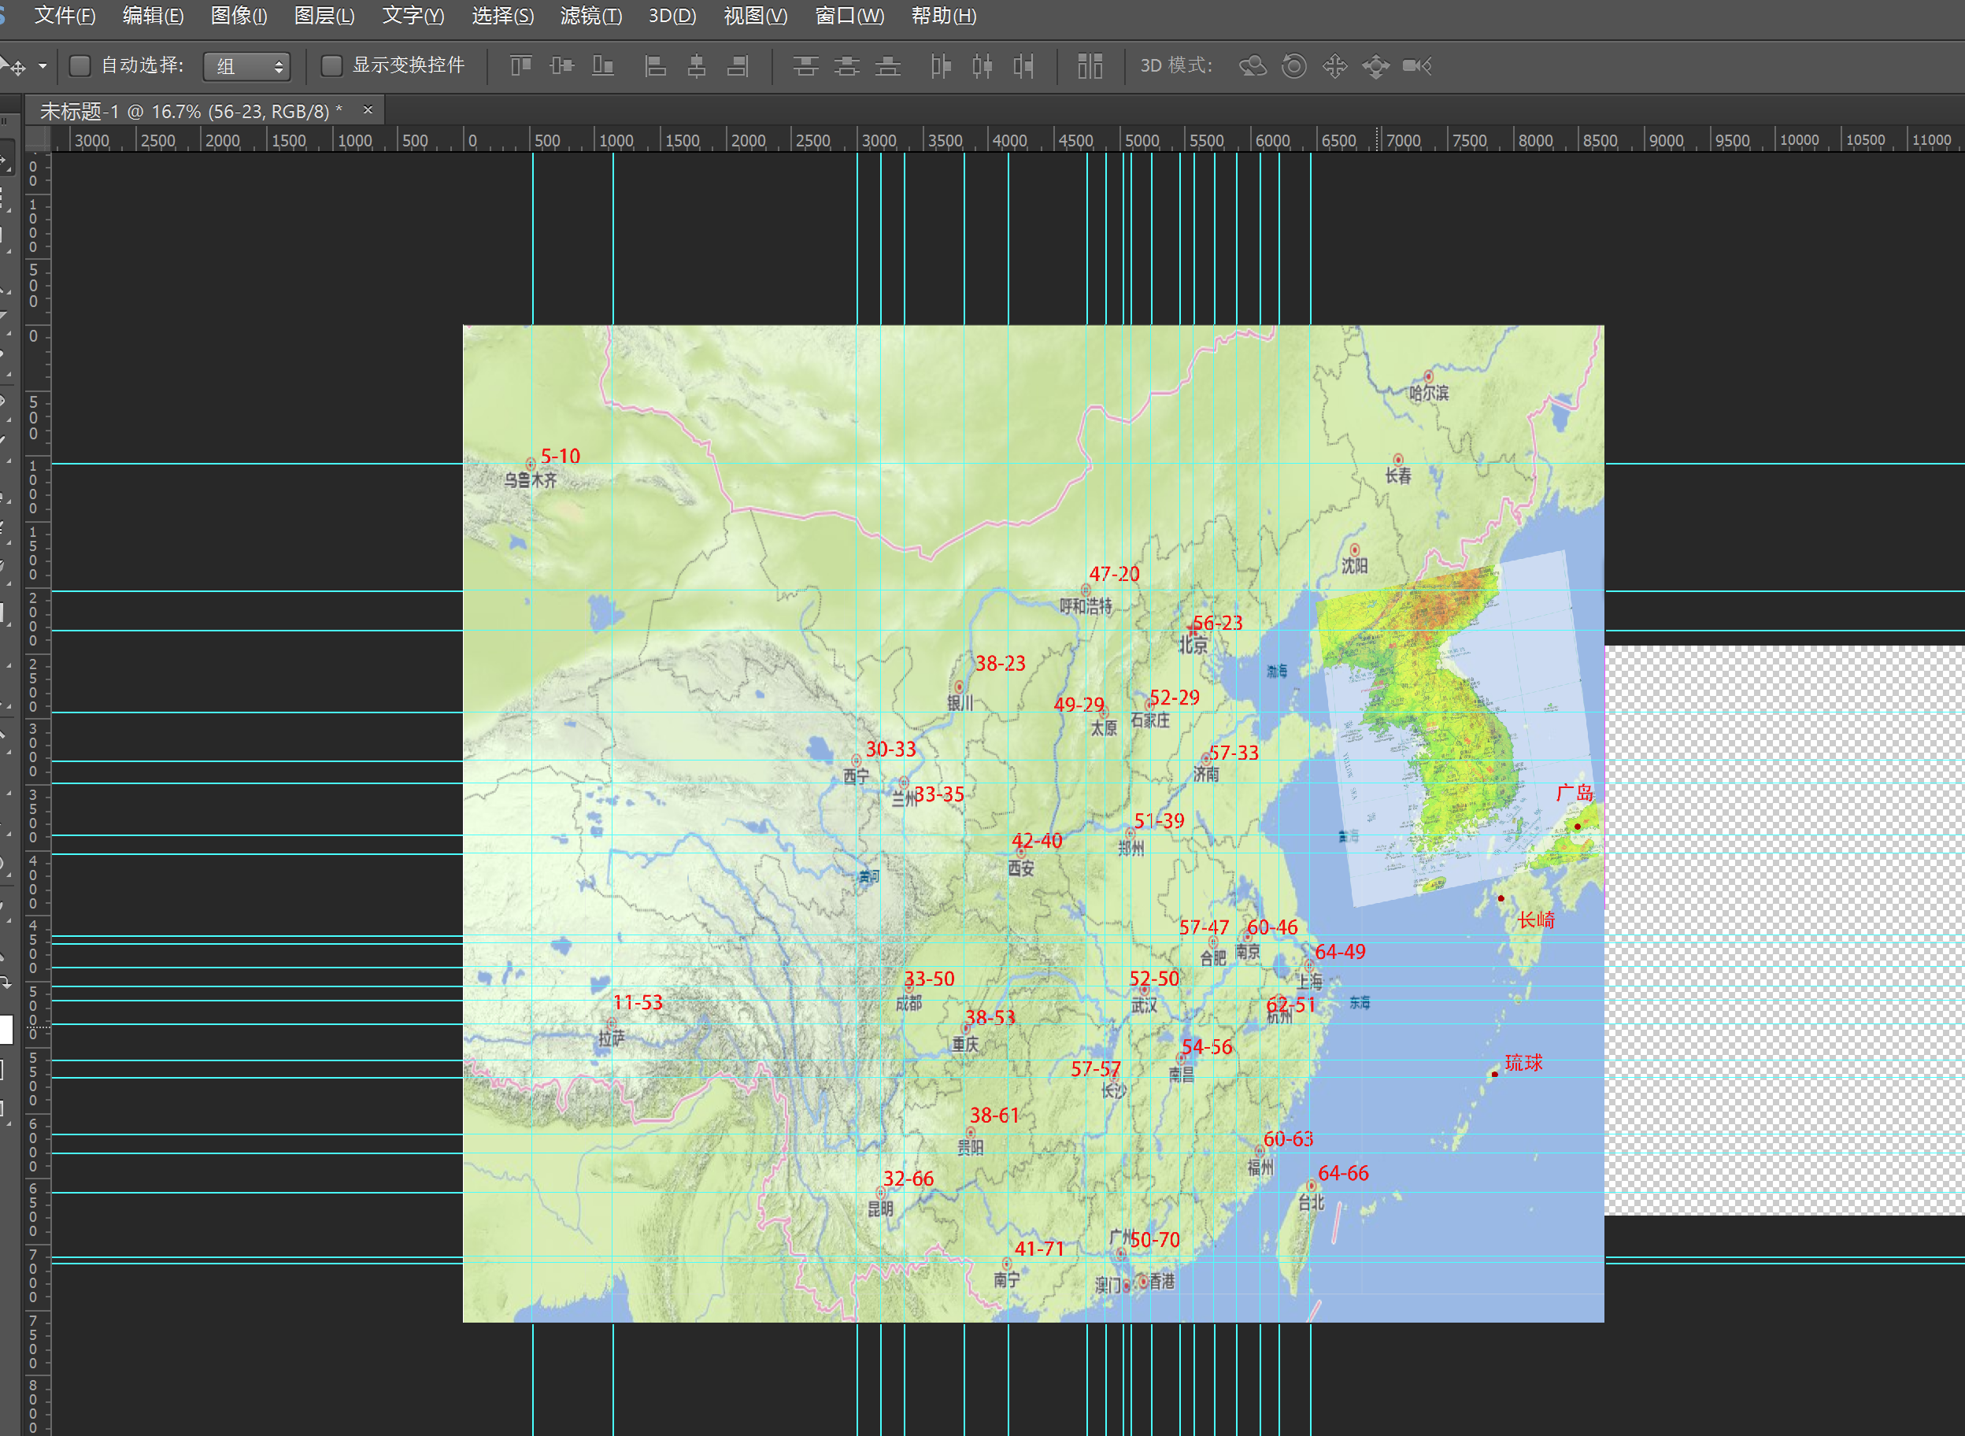The height and width of the screenshot is (1436, 1965).
Task: Select the 3D zoom camera mode icon
Action: [x=1418, y=66]
